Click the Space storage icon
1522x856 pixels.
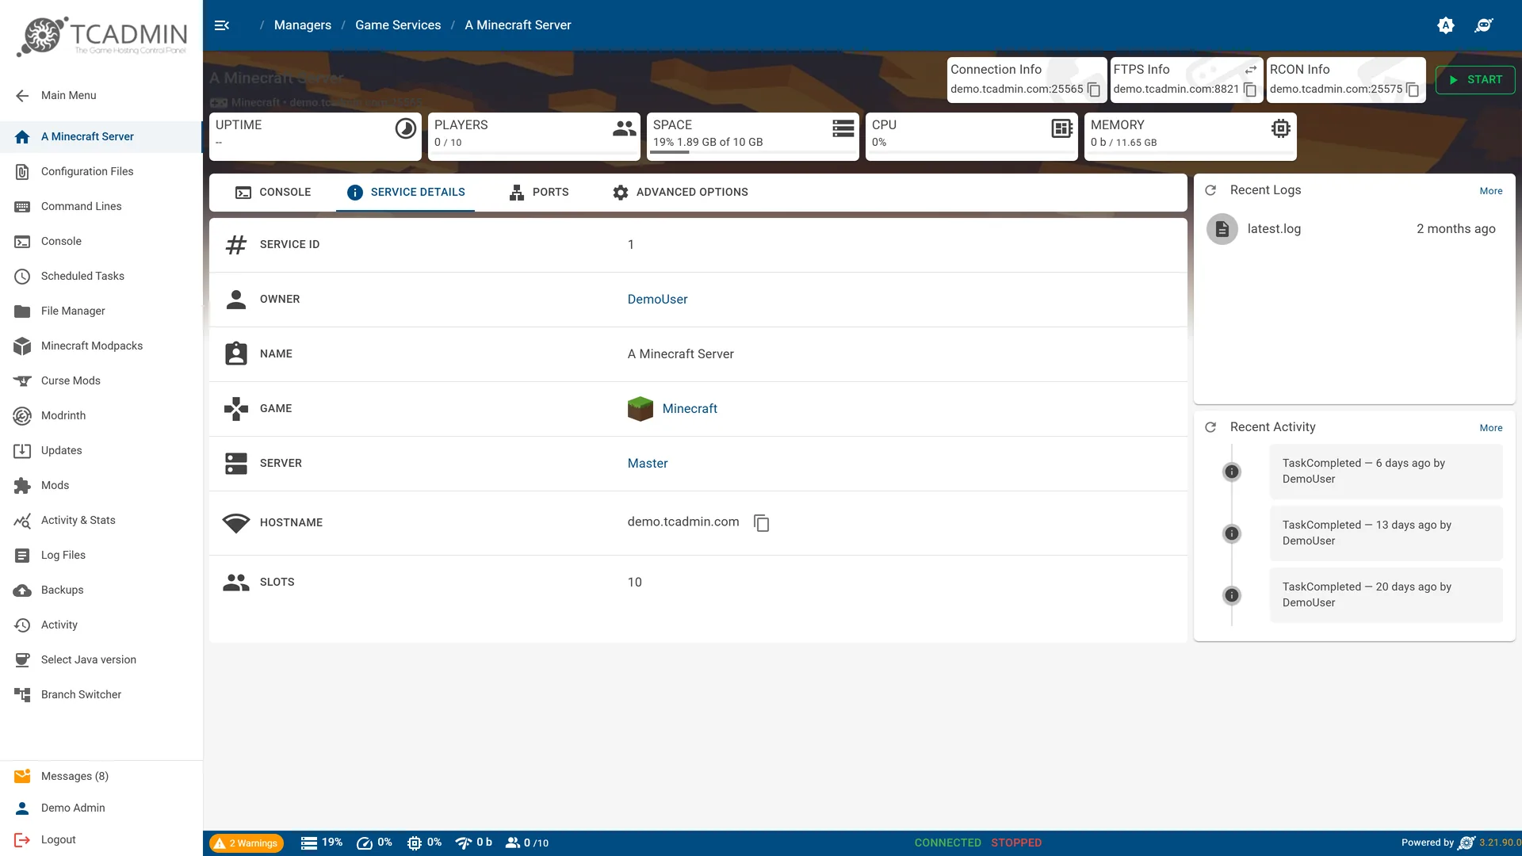tap(843, 128)
